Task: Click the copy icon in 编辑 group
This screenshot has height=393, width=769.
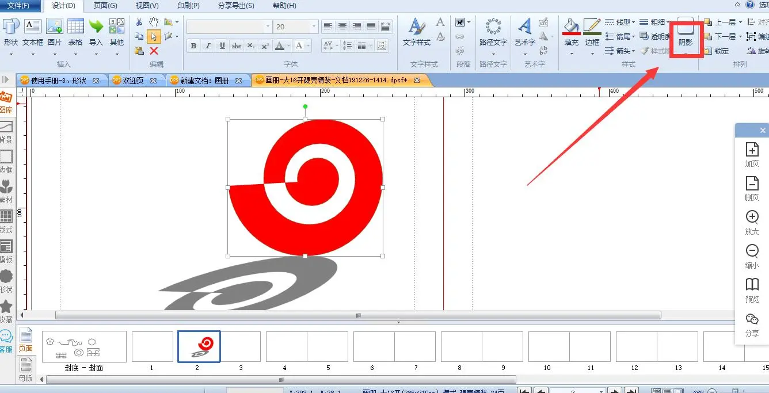Action: 139,36
